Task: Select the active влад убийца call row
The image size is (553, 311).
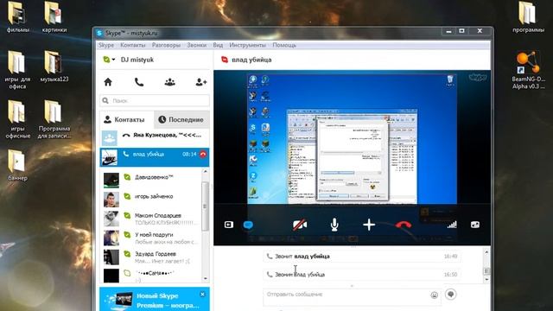Action: [155, 157]
